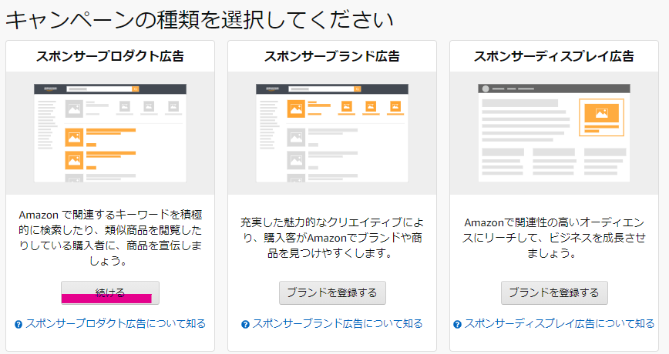Click large orange brand logo in Sponsored Brands illustration
This screenshot has width=669, height=354.
pos(297,109)
